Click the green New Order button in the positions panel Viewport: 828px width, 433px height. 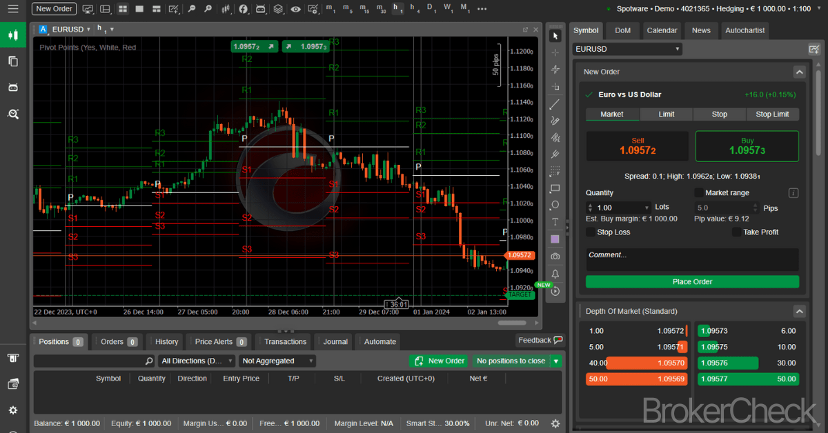point(439,361)
